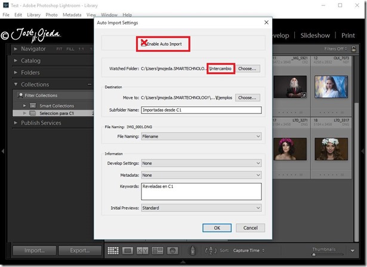This screenshot has height=267, width=367.
Task: Switch to Survey view
Action: click(x=158, y=251)
